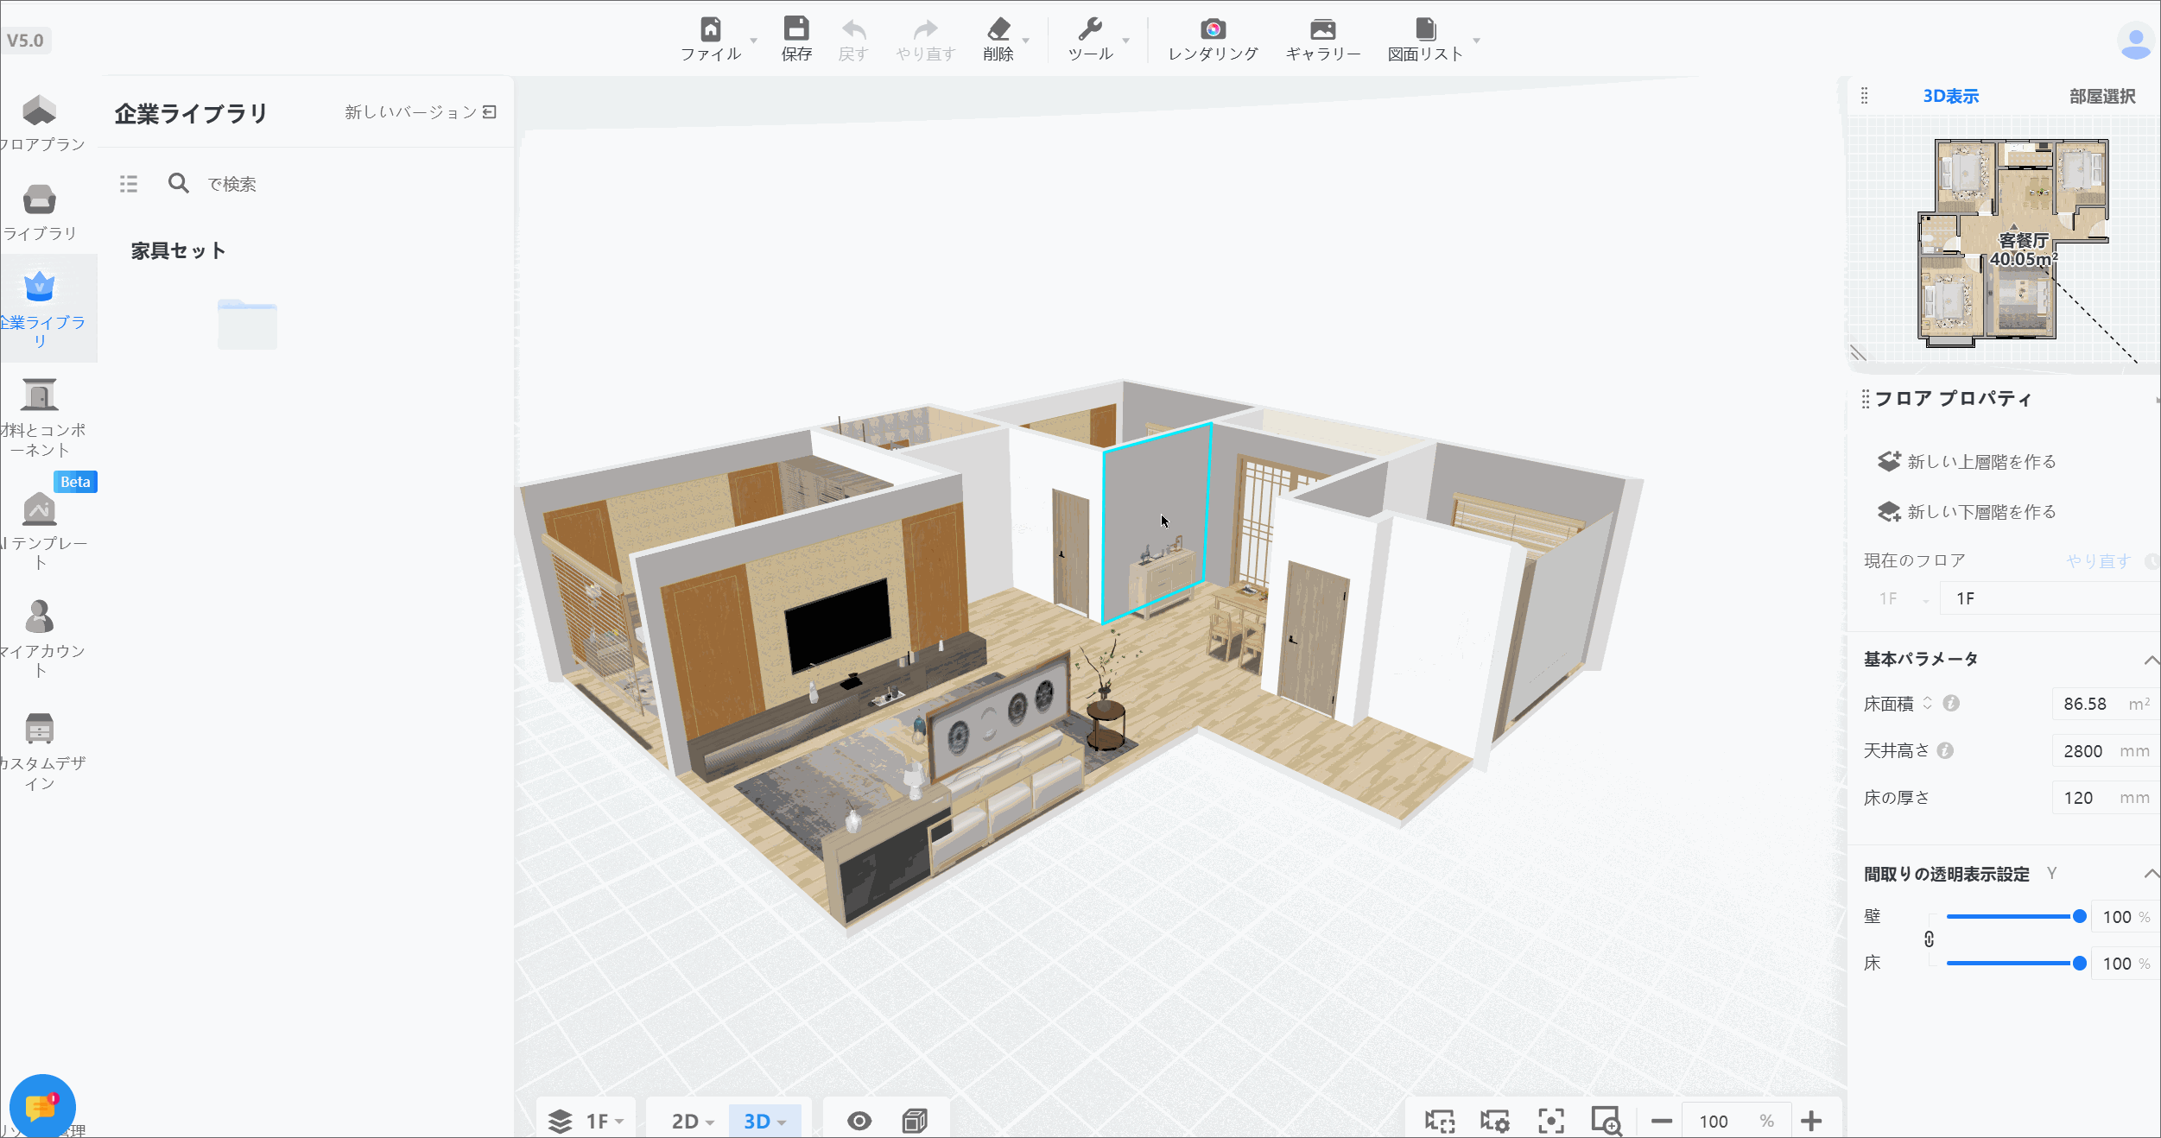Toggle the eye visibility icon
Screen dimensions: 2161x1138
pyautogui.click(x=859, y=1121)
